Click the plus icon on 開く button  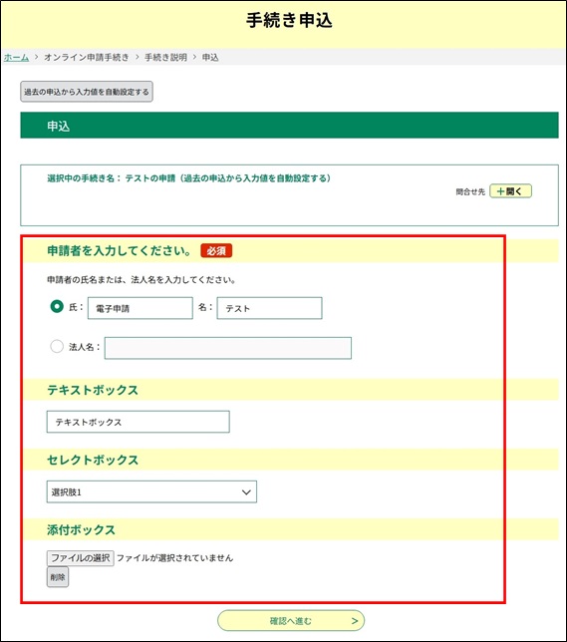tap(500, 191)
